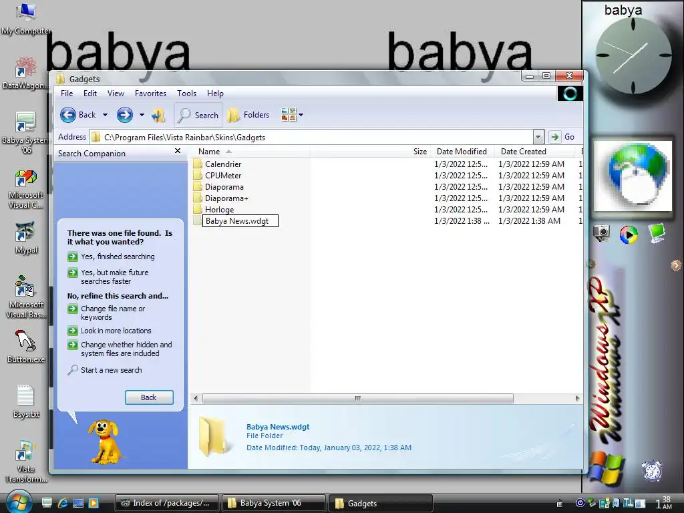
Task: Open the Favorites menu
Action: (150, 94)
